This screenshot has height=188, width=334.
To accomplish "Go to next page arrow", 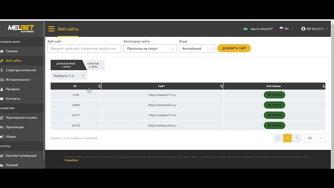I will (296, 138).
